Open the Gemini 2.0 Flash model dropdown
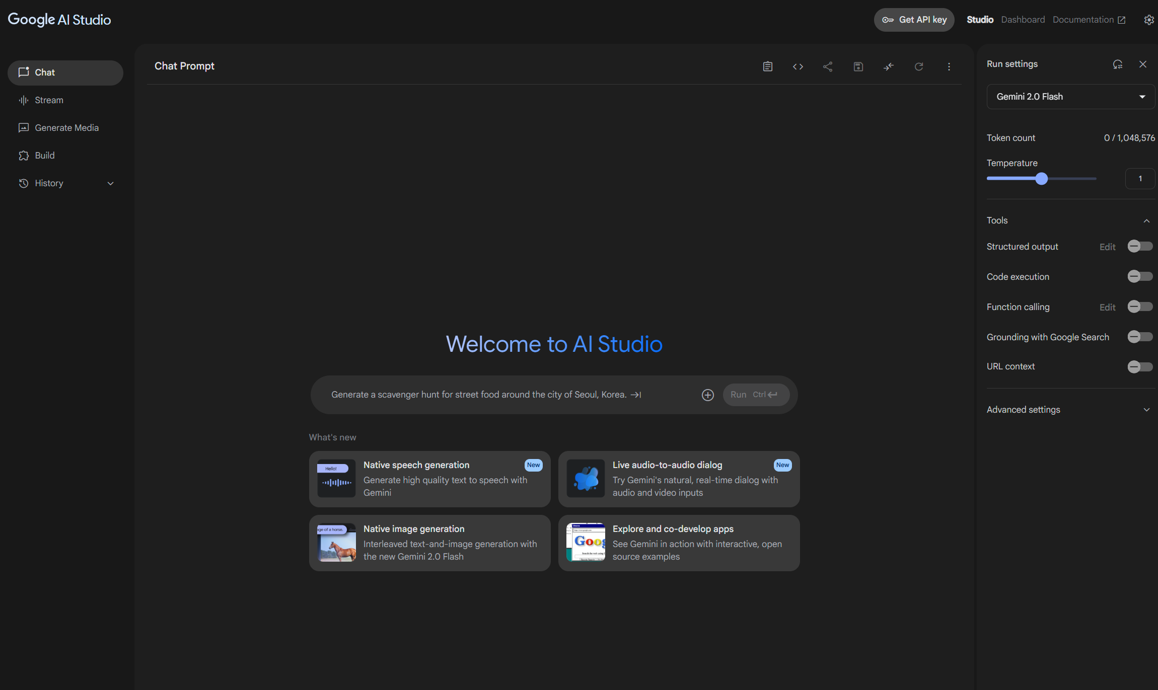Viewport: 1158px width, 690px height. 1070,97
